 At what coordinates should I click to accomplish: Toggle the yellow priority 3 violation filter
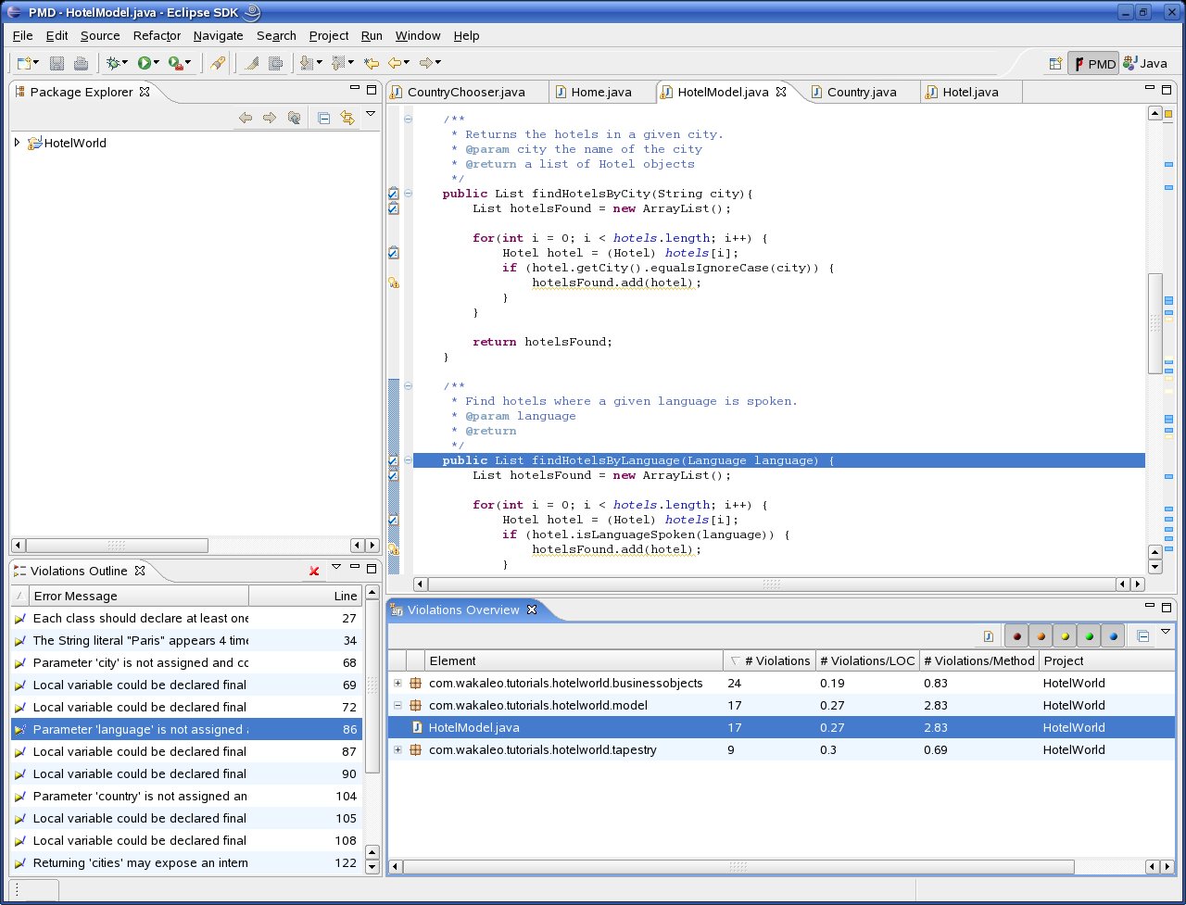point(1065,636)
